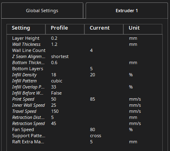Click the Fan Speed current value 80
Screen dimensions: 170x151
93,129
